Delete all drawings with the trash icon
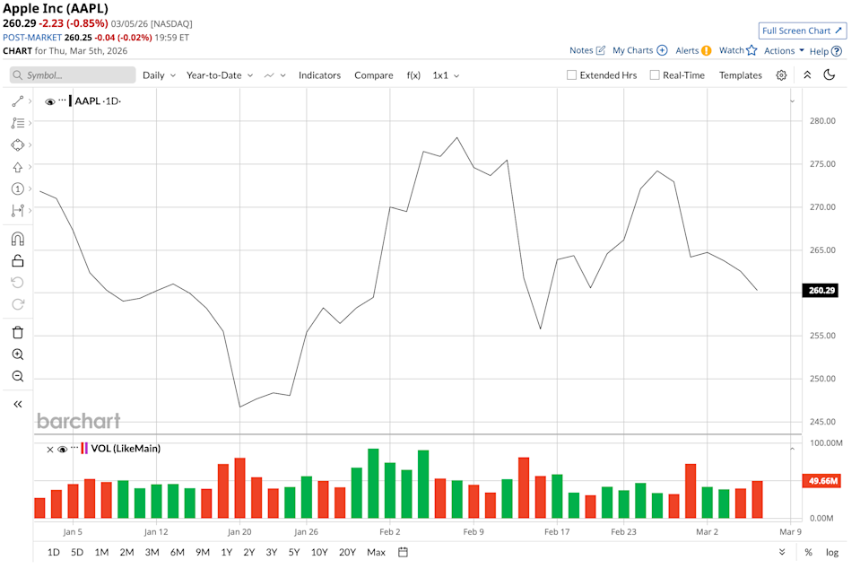860x569 pixels. tap(17, 331)
